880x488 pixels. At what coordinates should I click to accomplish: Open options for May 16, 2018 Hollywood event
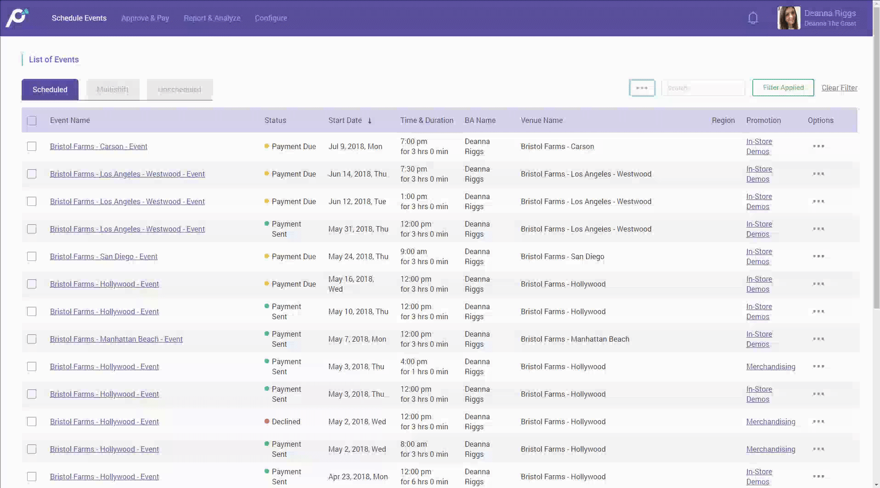818,284
